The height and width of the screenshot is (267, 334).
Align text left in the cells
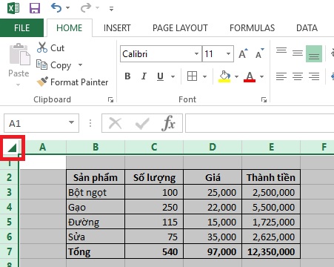point(281,76)
